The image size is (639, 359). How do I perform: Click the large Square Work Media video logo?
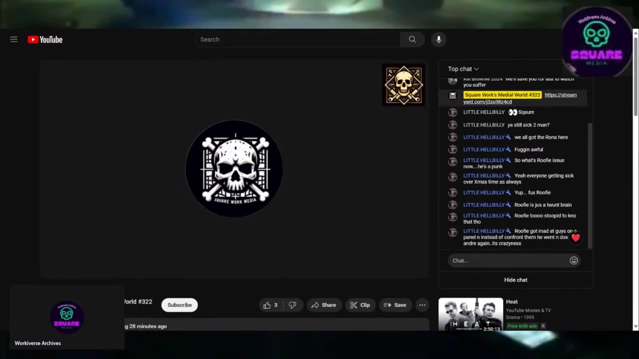click(x=234, y=169)
